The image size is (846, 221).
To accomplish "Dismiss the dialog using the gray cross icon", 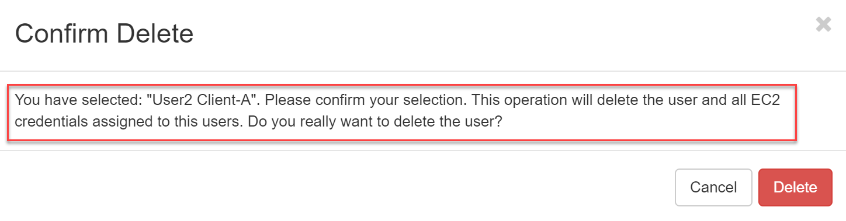I will pyautogui.click(x=823, y=24).
